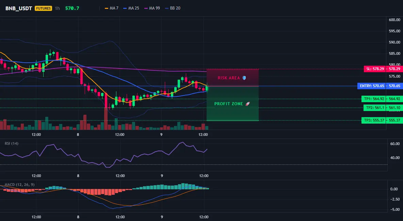
Task: Click the 578.29 axis price tag
Action: pos(394,69)
